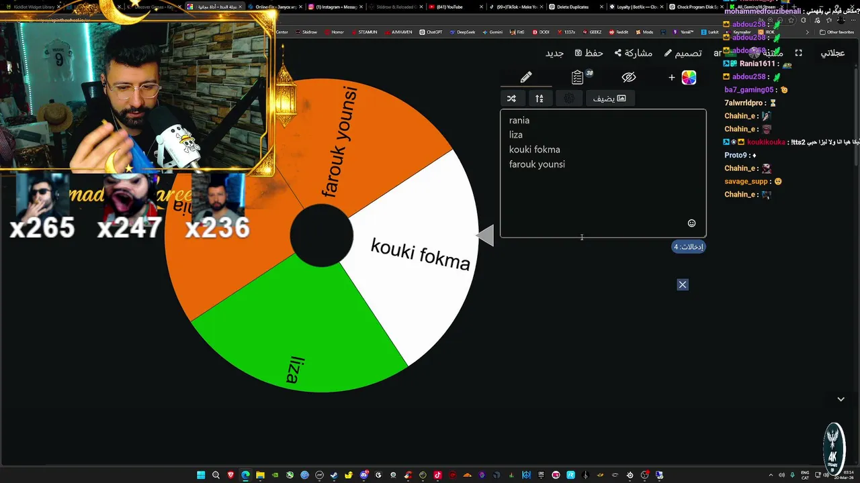The width and height of the screenshot is (860, 483).
Task: Open the ChatGPT bookmark
Action: point(430,32)
